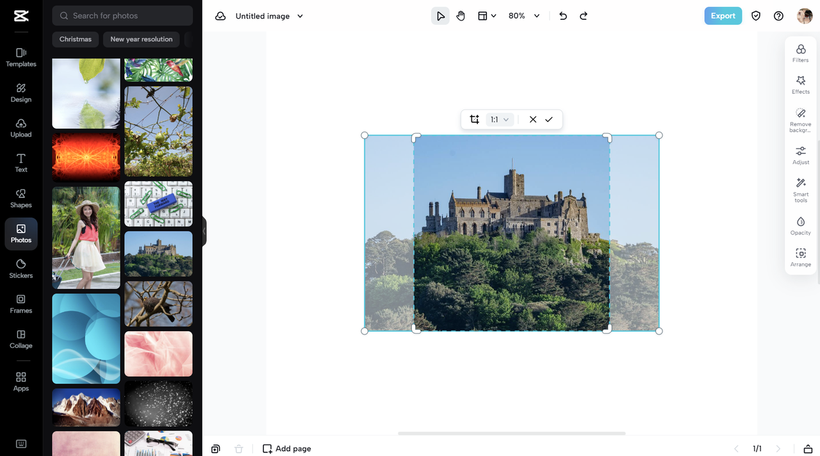Viewport: 820px width, 456px height.
Task: Click the duplicate page icon
Action: [x=215, y=449]
